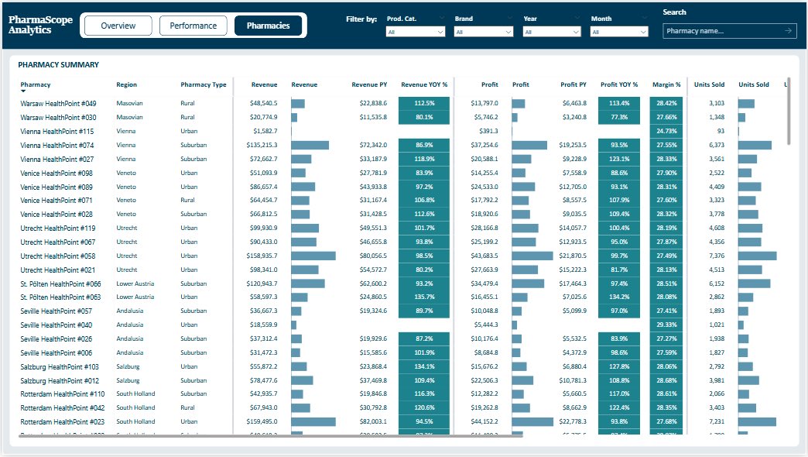Viewport: 808px width, 457px height.
Task: Select Vienna HealthPoint #074
Action: (57, 145)
